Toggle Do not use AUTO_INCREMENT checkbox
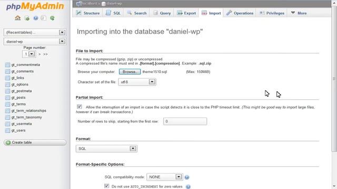This screenshot has width=337, height=189. click(106, 186)
